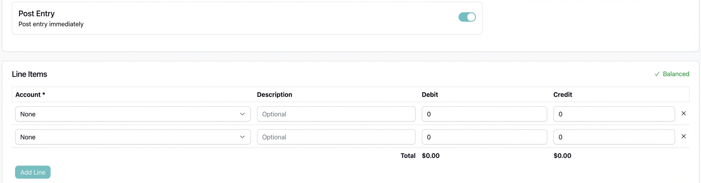Delete the second line item row
Screen dimensions: 701x183
click(683, 137)
